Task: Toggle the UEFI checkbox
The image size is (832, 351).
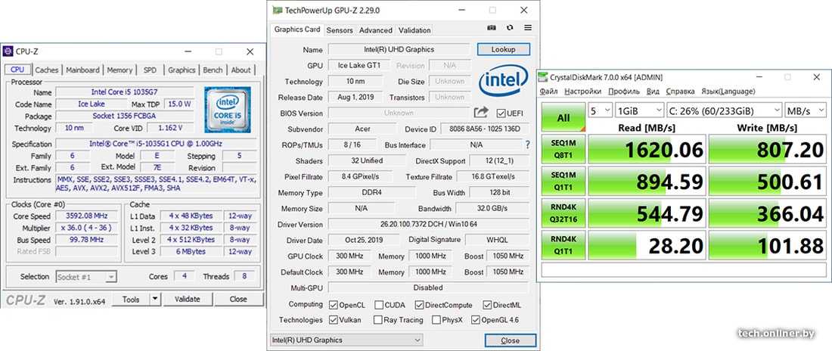Action: (501, 113)
